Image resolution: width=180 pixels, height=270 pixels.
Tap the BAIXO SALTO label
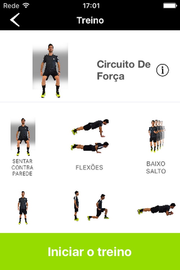point(156,167)
